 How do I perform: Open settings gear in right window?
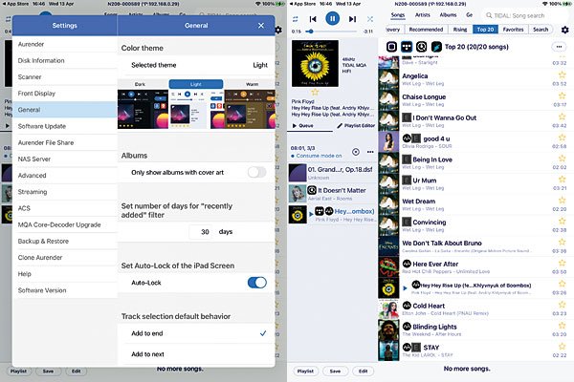tap(564, 30)
